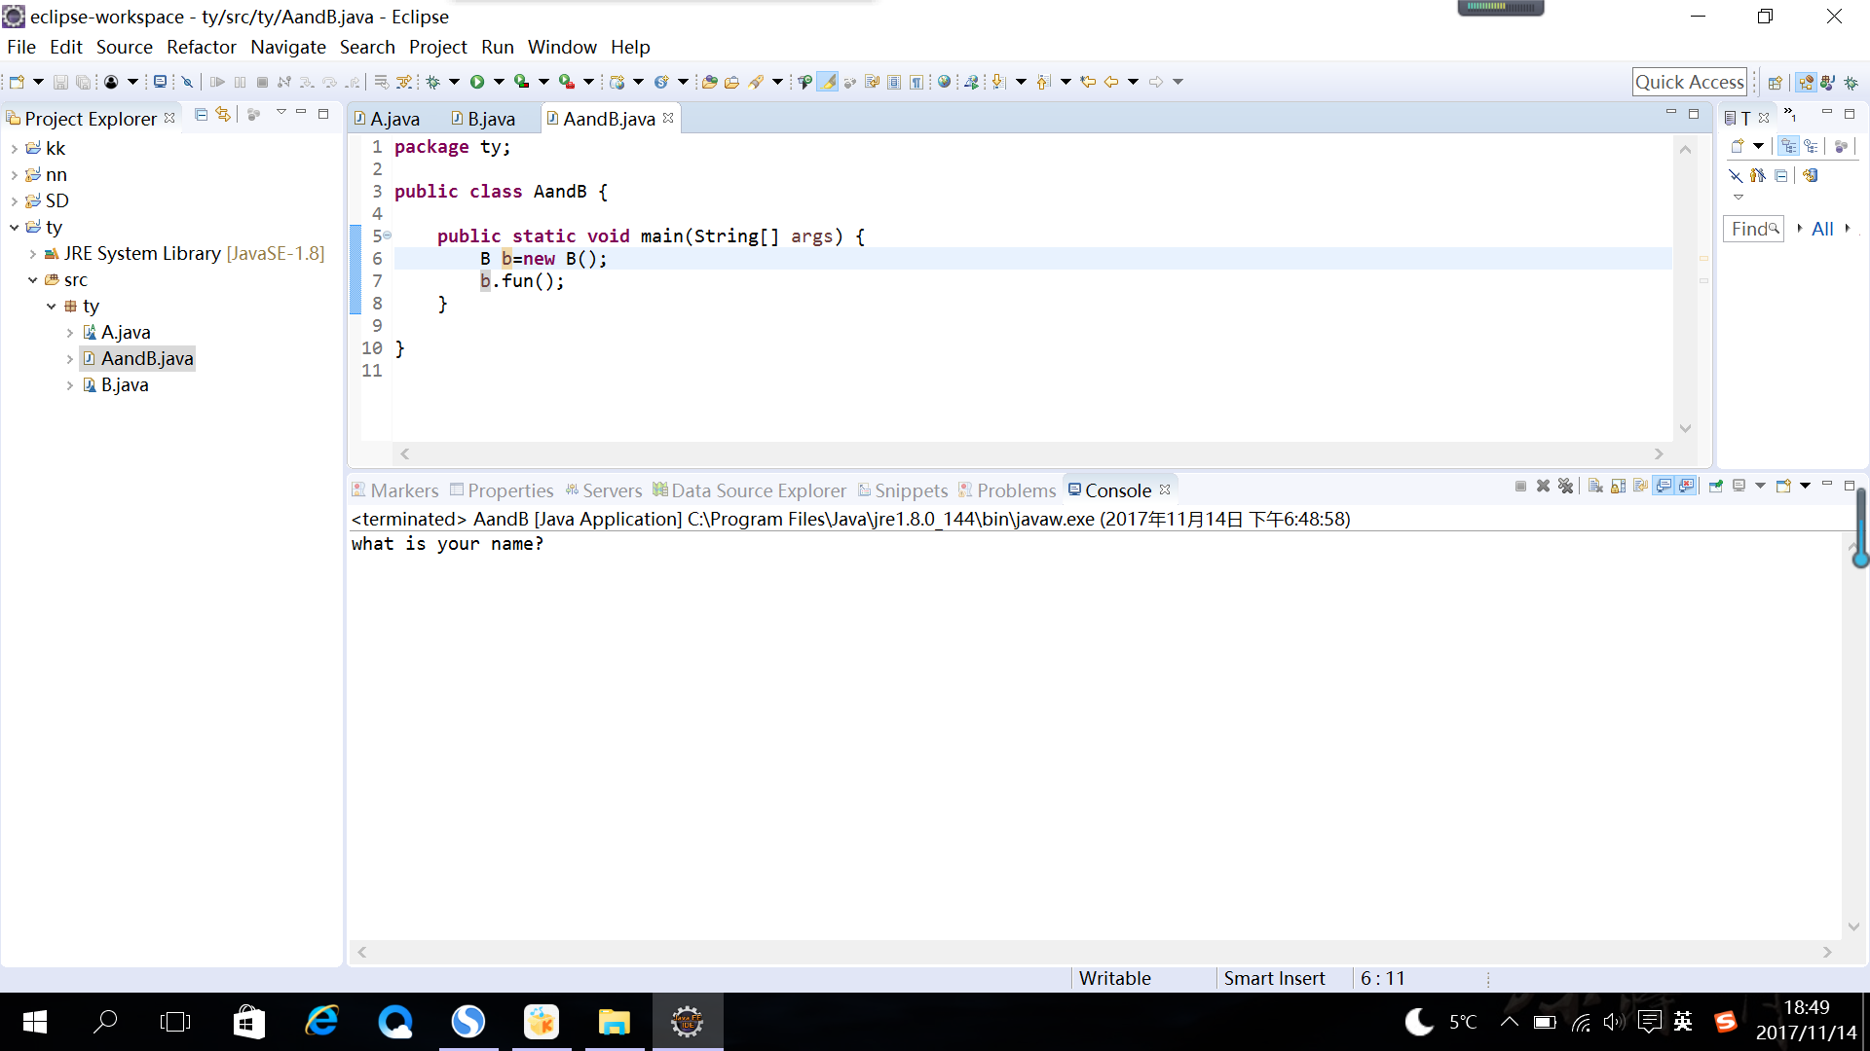This screenshot has width=1870, height=1051.
Task: Open the Project Explorer View Menu dropdown
Action: coord(280,113)
